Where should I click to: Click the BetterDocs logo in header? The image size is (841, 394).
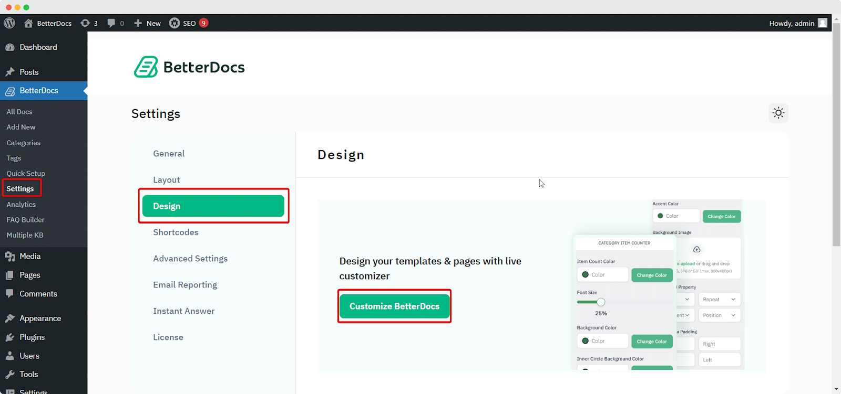click(189, 67)
